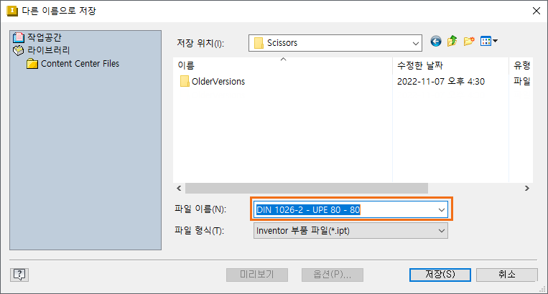Click the 2022-11-07 오후 4:30 date cell

coord(441,82)
